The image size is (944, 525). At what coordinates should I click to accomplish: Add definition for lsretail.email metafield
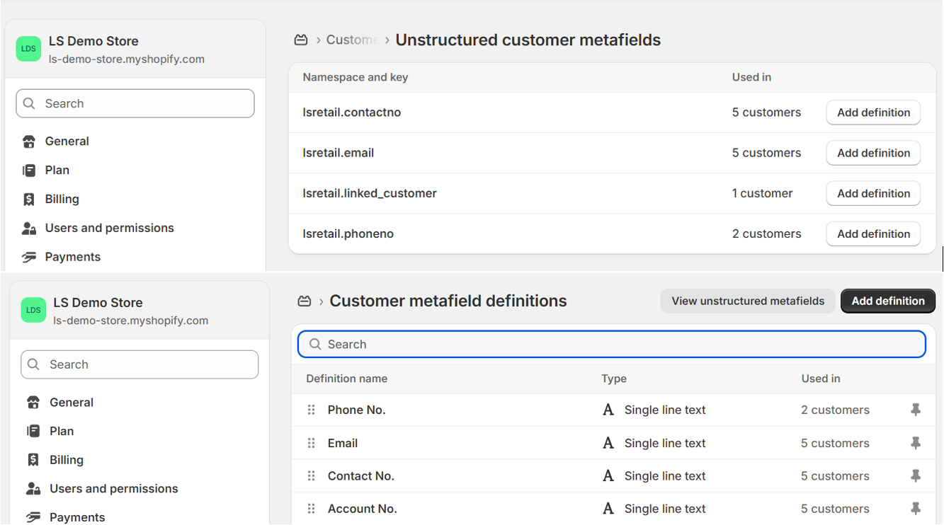point(873,153)
